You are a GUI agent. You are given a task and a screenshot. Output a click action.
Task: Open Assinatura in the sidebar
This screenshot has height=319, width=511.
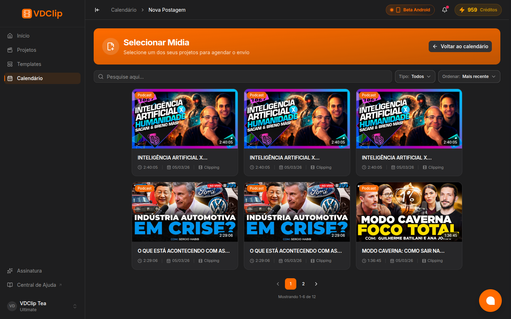point(42,271)
